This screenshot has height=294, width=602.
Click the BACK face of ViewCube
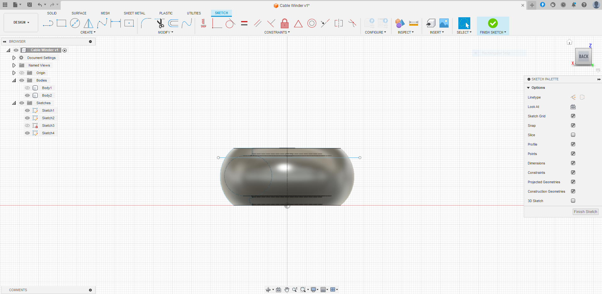(583, 56)
